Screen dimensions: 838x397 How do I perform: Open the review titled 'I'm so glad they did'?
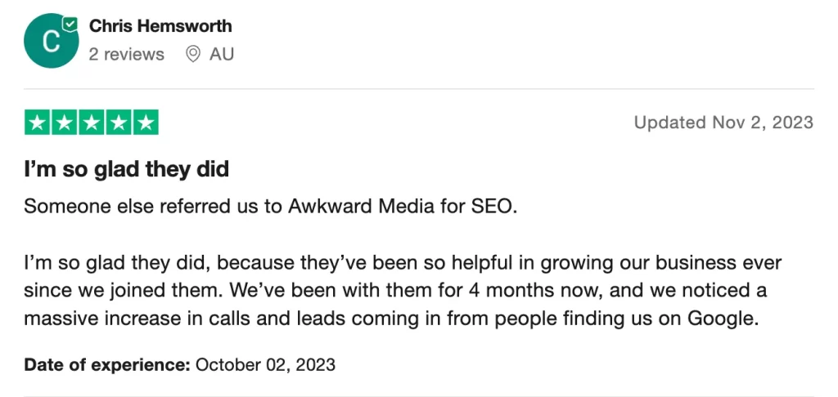click(x=127, y=169)
